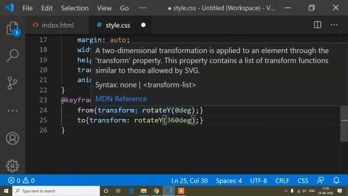Open Google Chrome from taskbar
The image size is (348, 196).
156,191
